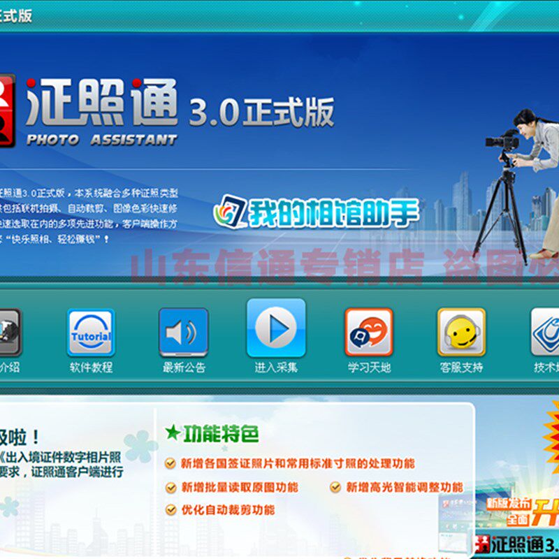Open the 学习天地 label

[370, 368]
